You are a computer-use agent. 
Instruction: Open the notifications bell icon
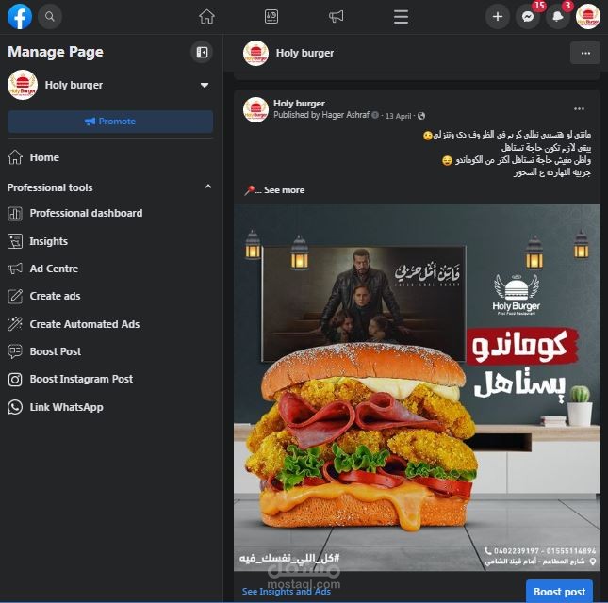pyautogui.click(x=558, y=17)
